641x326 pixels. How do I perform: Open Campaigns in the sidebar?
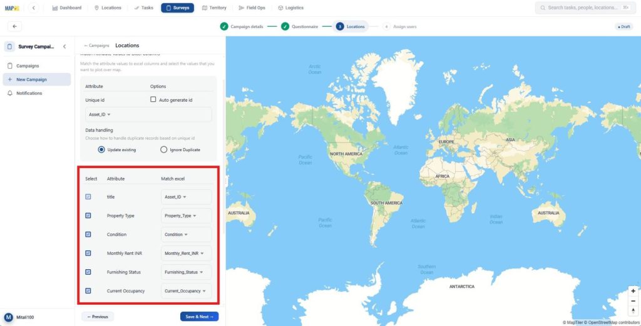(37, 66)
